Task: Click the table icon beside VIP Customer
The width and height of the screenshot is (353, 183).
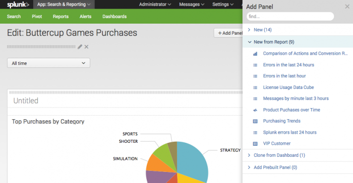Action: pyautogui.click(x=255, y=144)
